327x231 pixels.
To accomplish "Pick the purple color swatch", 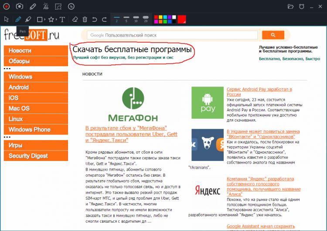I will click(170, 17).
